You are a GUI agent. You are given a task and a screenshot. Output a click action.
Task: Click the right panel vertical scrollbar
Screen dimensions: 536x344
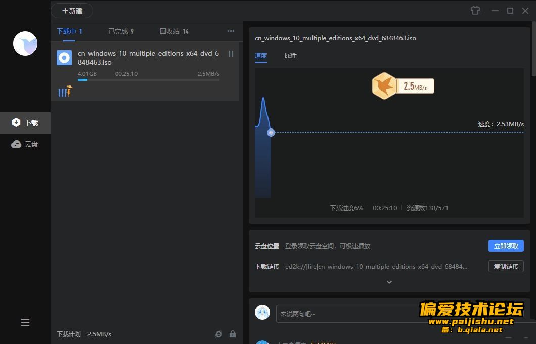(x=533, y=49)
